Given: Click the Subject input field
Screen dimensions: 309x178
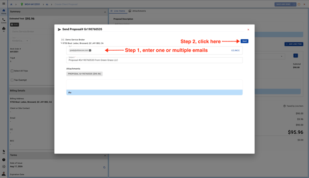Looking at the screenshot, I should click(154, 60).
